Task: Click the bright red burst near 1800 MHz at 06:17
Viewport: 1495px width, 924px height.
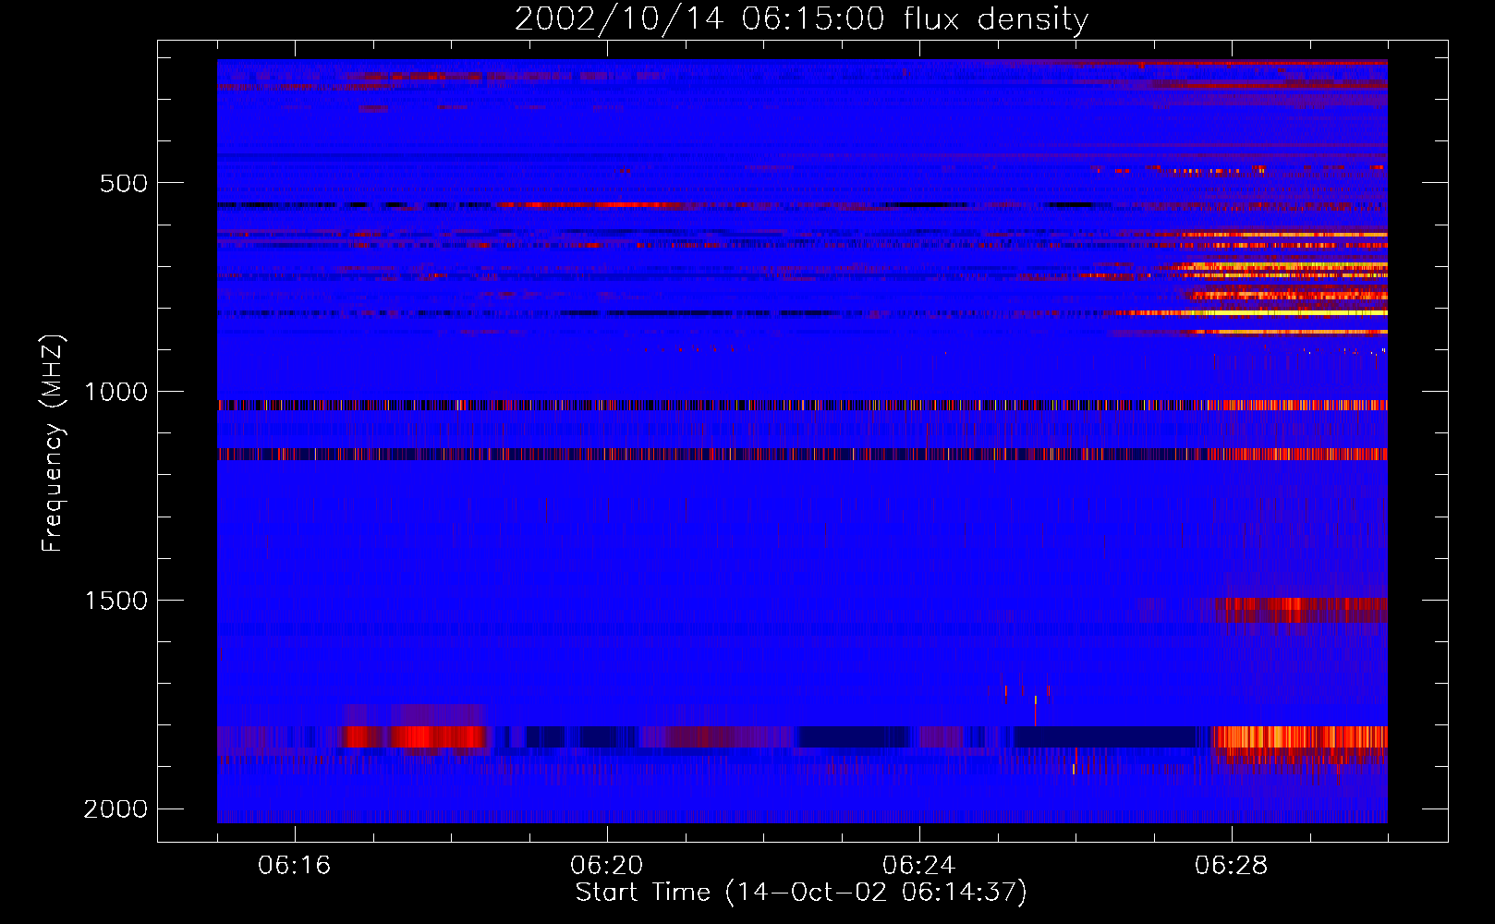Action: 414,736
